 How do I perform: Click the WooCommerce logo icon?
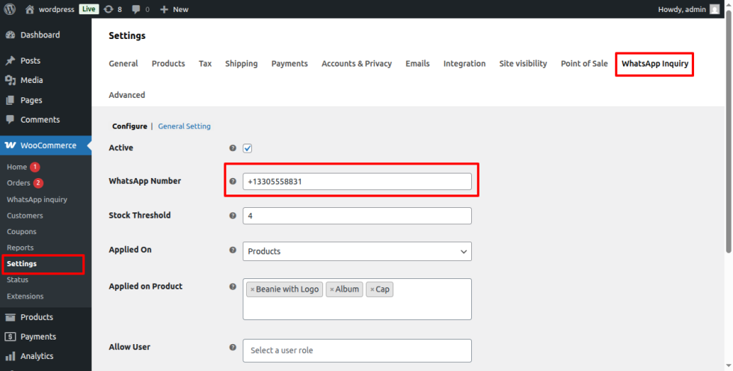pos(10,145)
